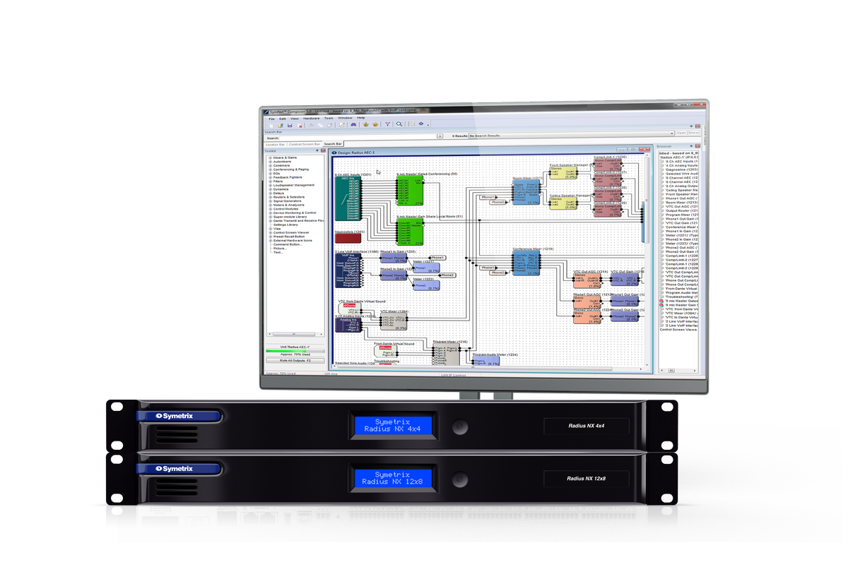The height and width of the screenshot is (572, 848).
Task: Select the VTC Mixer (1384) module
Action: coord(395,322)
